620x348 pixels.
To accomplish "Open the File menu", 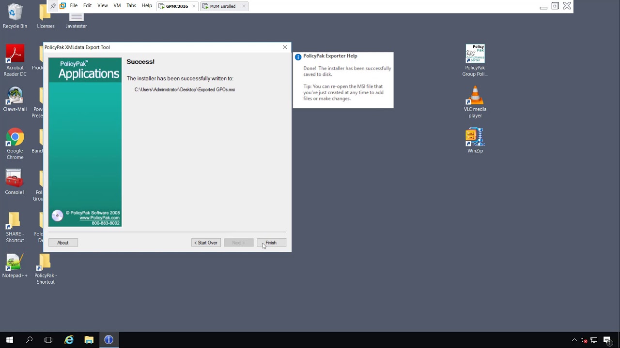I will pos(74,6).
